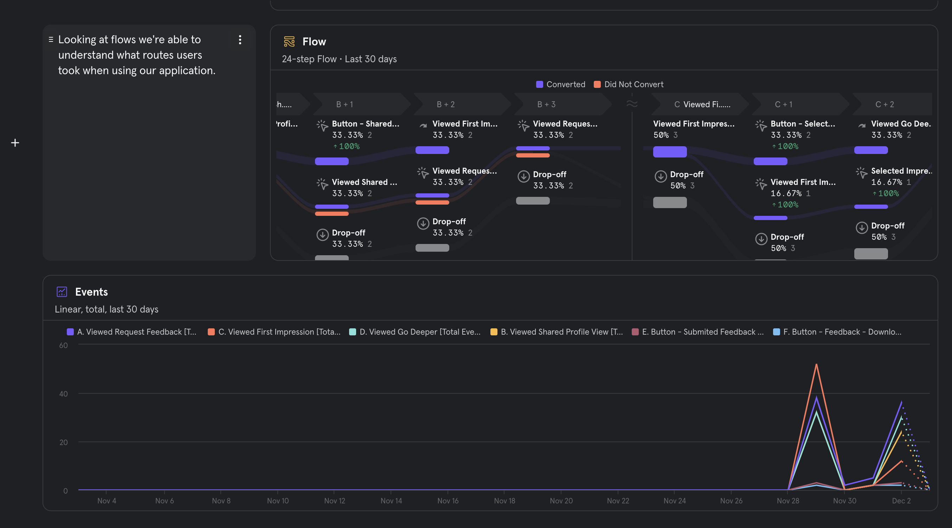
Task: Click Drop-off icon under B + 3
Action: (x=523, y=176)
